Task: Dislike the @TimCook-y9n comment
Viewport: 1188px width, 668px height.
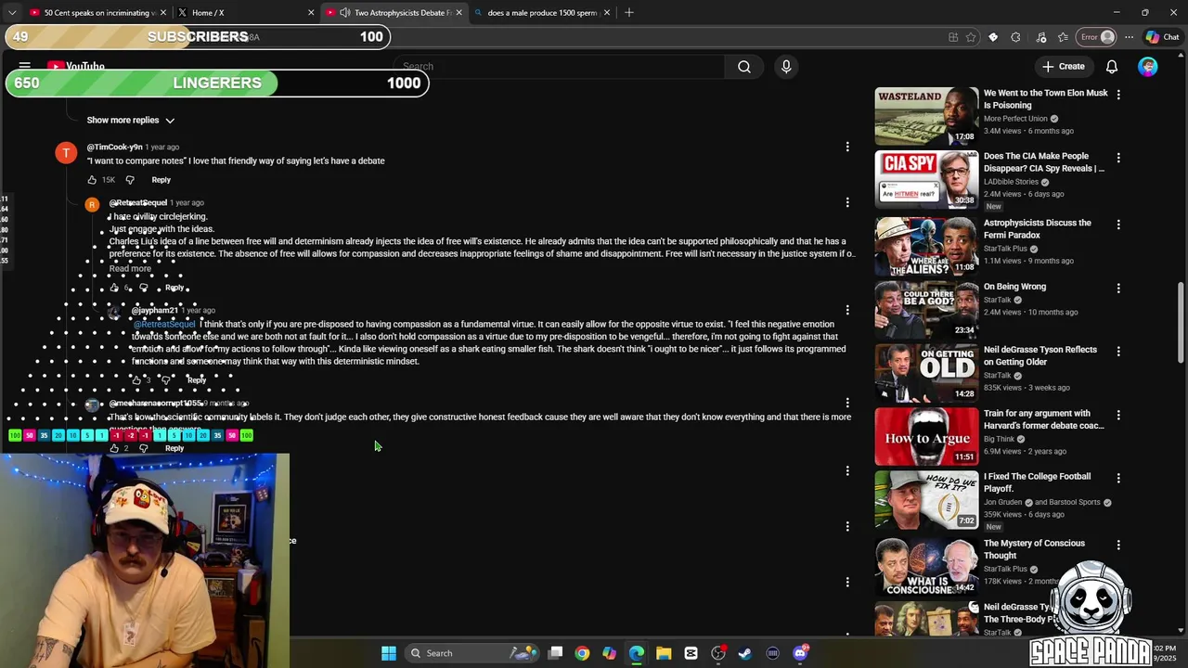Action: pos(130,180)
